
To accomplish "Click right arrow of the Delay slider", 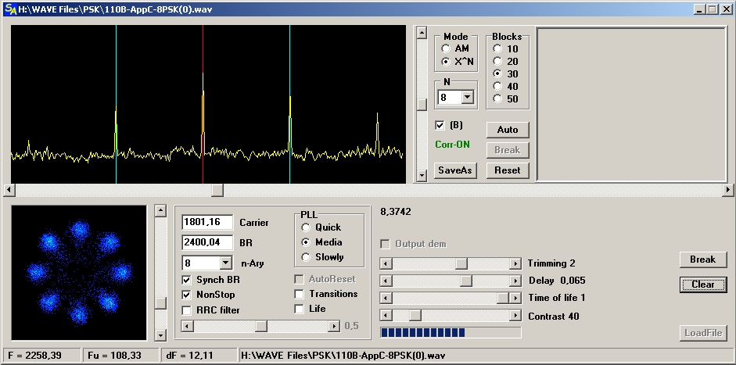I will [515, 281].
